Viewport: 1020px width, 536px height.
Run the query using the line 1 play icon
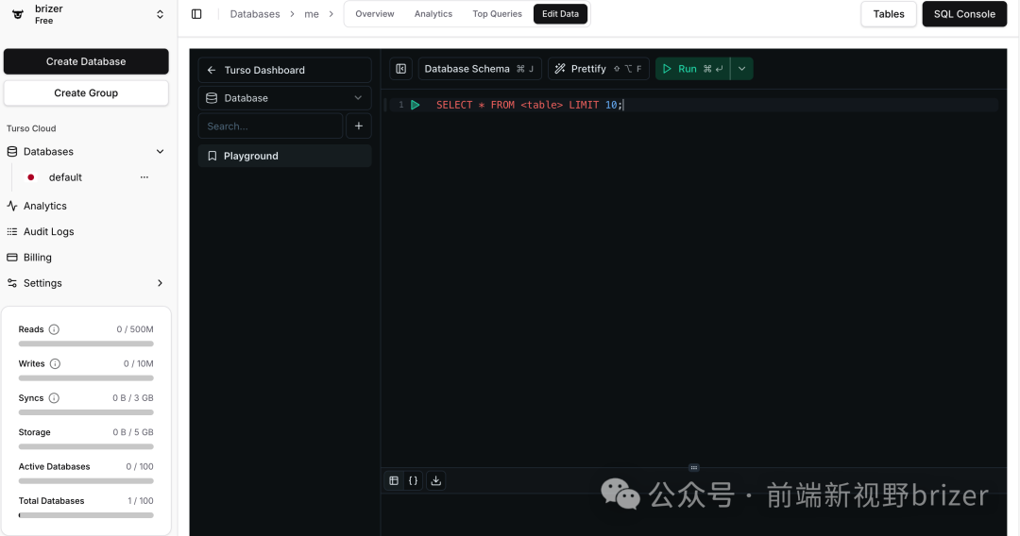point(416,105)
